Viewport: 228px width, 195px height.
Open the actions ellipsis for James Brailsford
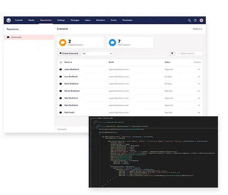(x=199, y=69)
